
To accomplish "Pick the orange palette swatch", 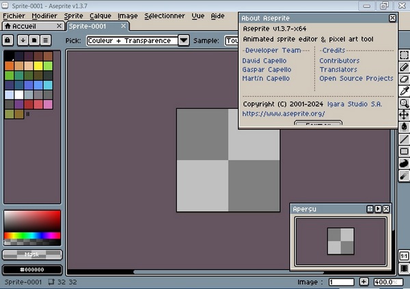I will [9, 65].
